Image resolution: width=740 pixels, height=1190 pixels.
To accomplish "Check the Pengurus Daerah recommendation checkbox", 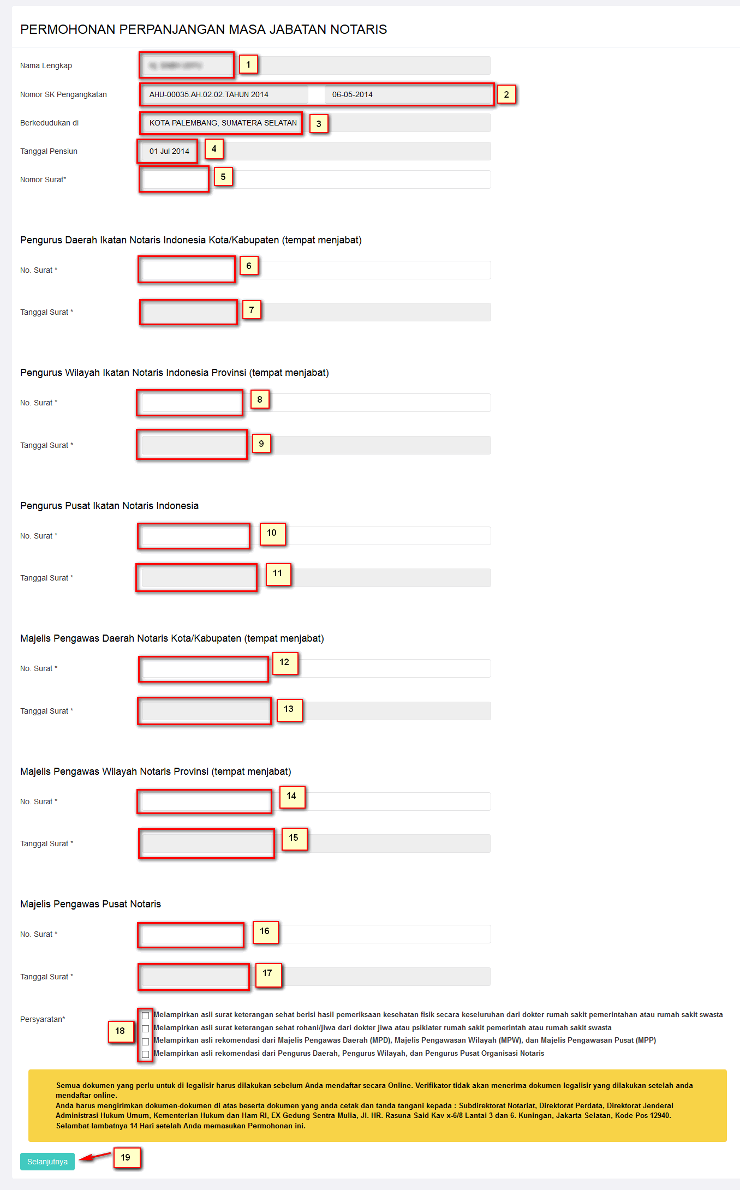I will point(145,1054).
